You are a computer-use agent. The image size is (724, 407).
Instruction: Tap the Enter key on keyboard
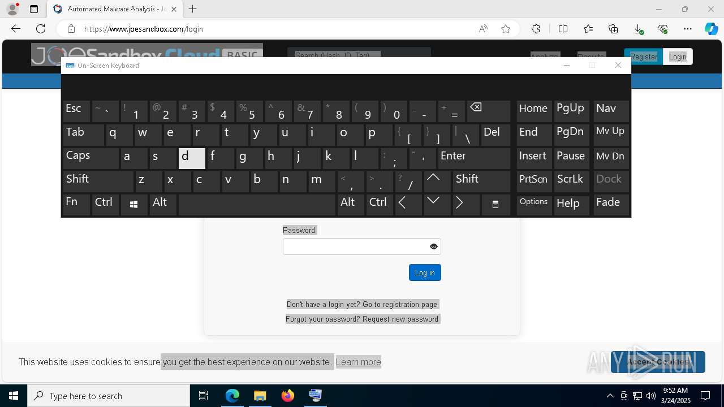pos(474,158)
